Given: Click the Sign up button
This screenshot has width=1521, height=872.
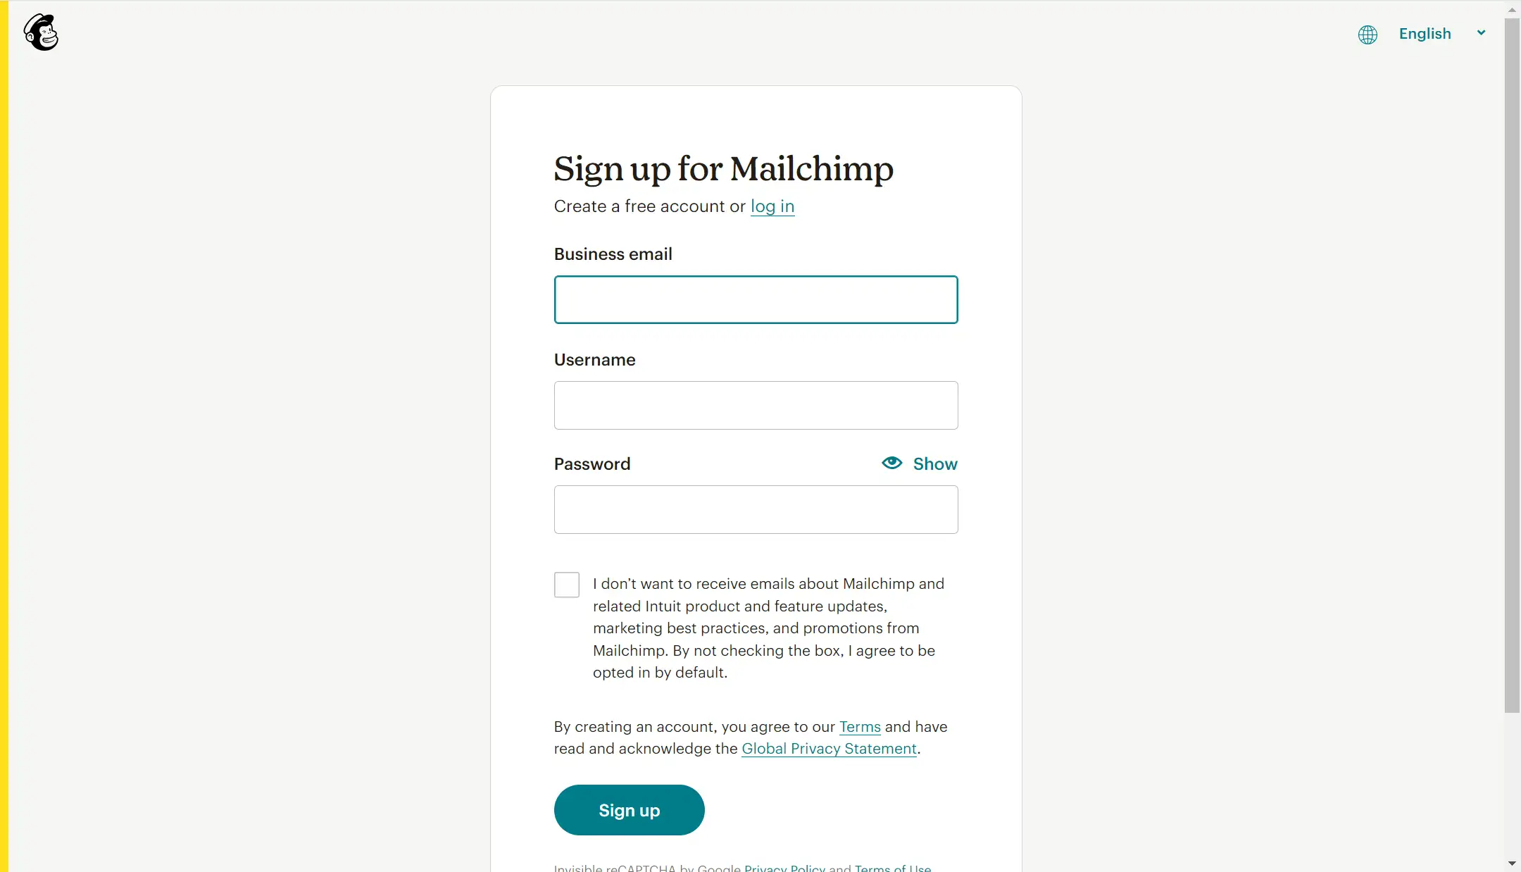Looking at the screenshot, I should (629, 810).
